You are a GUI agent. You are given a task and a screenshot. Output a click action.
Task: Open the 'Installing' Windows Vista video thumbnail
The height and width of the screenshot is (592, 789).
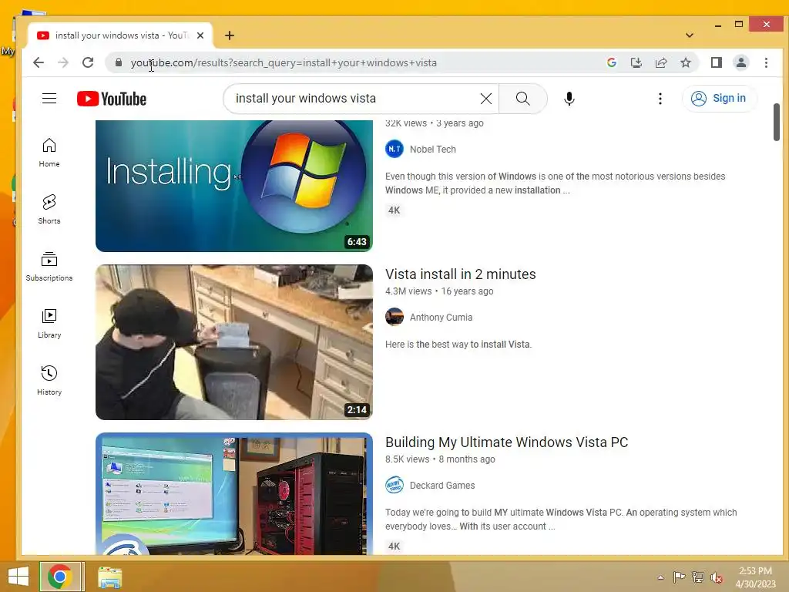coord(234,186)
